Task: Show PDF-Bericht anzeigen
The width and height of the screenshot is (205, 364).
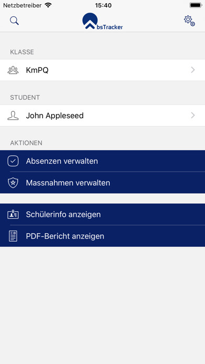Action: pos(102,236)
